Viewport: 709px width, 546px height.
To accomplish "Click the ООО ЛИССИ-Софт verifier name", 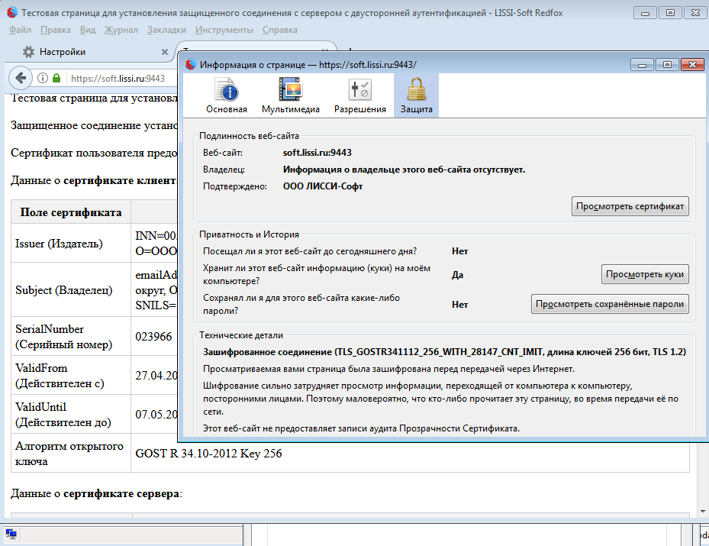I will [323, 186].
